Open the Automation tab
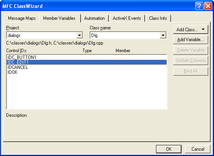 pos(95,18)
